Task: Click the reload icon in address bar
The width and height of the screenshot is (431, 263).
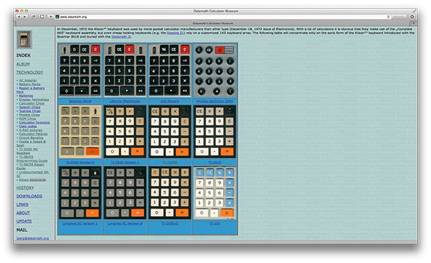Action: pos(388,17)
